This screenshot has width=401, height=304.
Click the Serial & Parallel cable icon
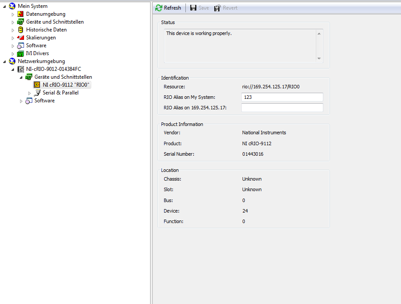38,93
